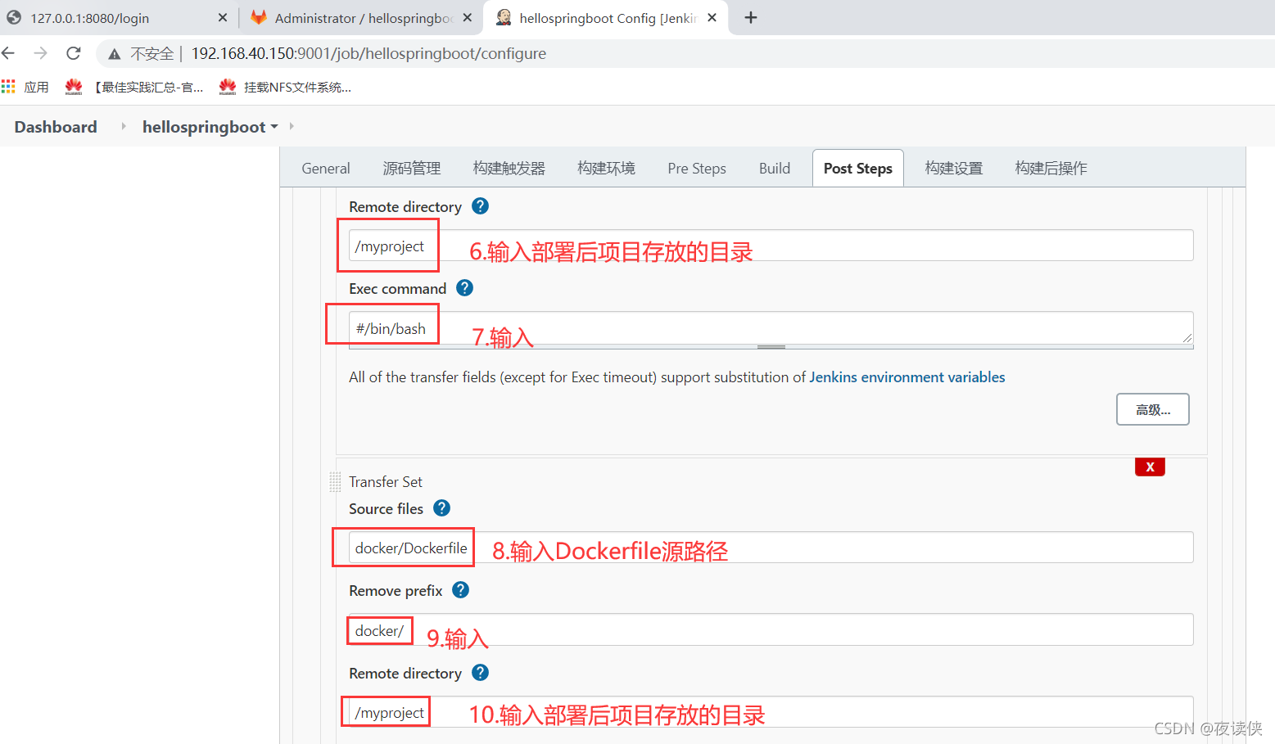Click the 高级... advanced button

1153,409
